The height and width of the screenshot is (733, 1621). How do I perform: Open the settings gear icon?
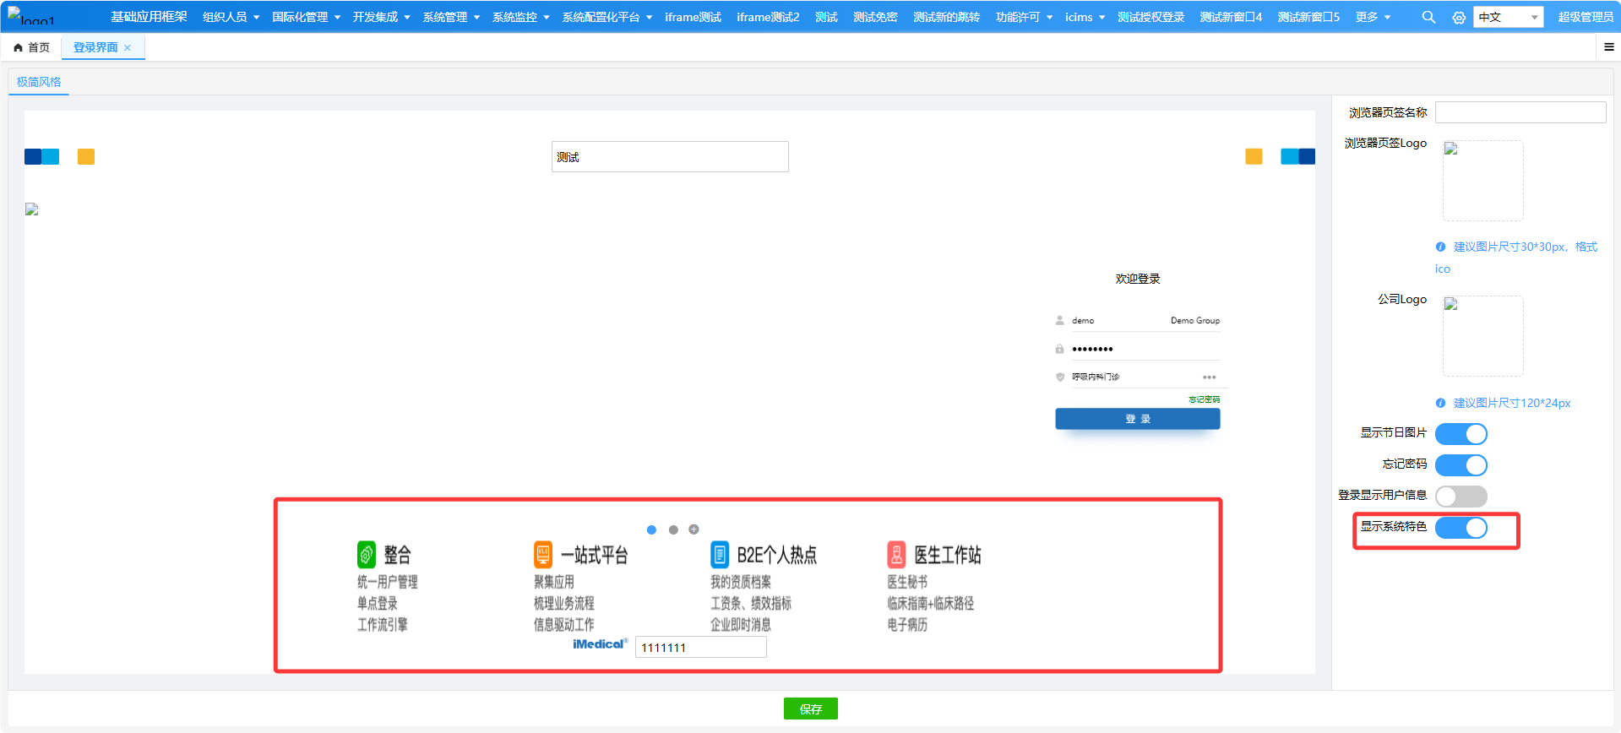click(x=1459, y=17)
